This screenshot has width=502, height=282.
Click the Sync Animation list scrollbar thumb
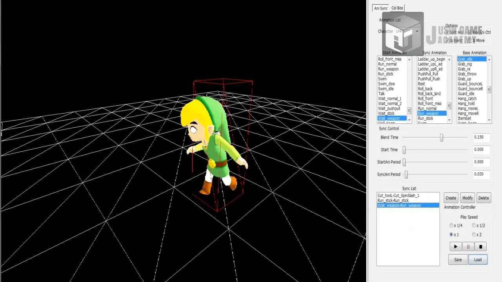tap(449, 106)
